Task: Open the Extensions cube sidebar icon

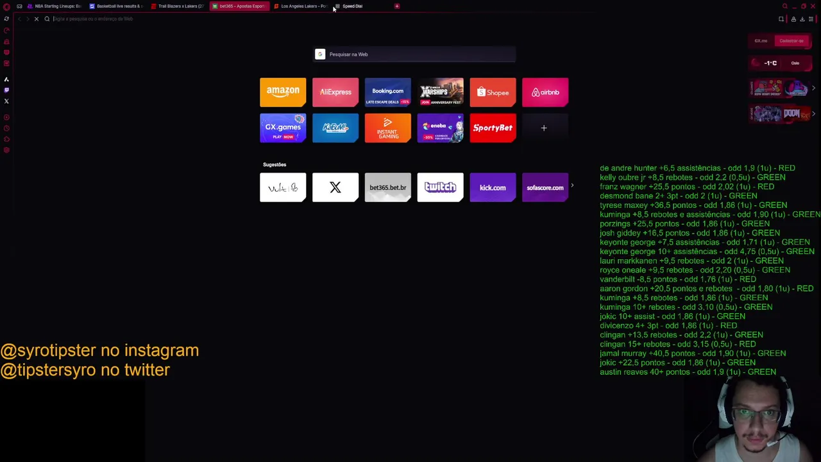Action: pyautogui.click(x=6, y=139)
